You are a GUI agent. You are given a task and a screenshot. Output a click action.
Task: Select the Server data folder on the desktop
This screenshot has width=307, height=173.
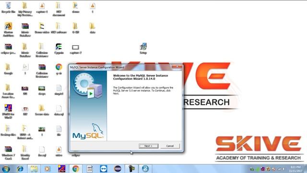pos(42,110)
